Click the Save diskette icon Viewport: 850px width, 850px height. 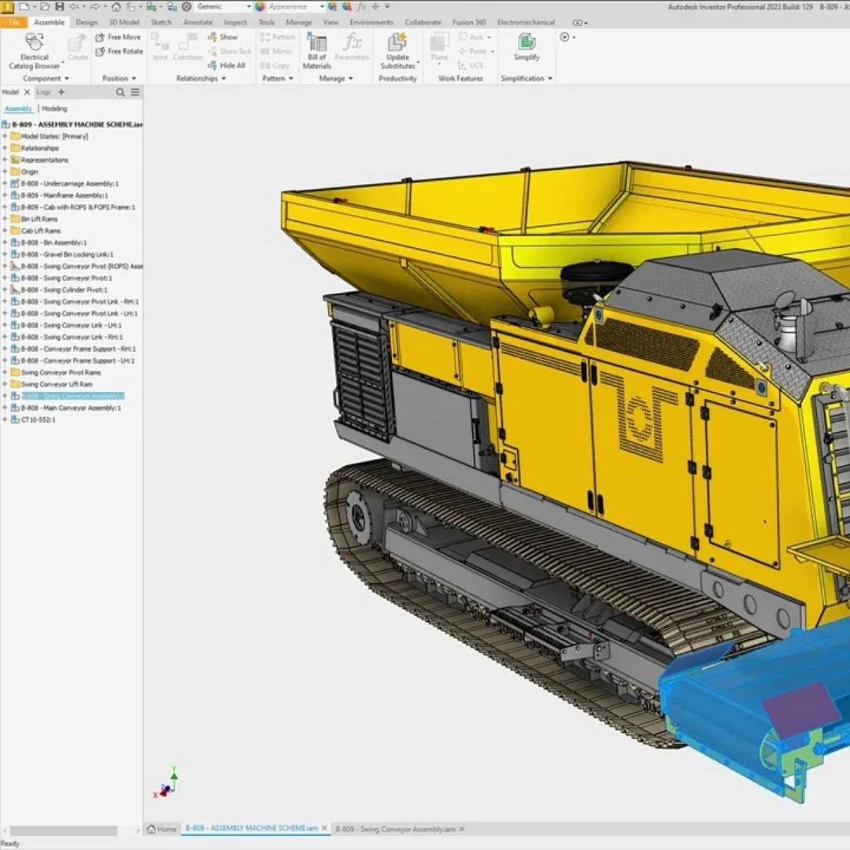[x=60, y=6]
